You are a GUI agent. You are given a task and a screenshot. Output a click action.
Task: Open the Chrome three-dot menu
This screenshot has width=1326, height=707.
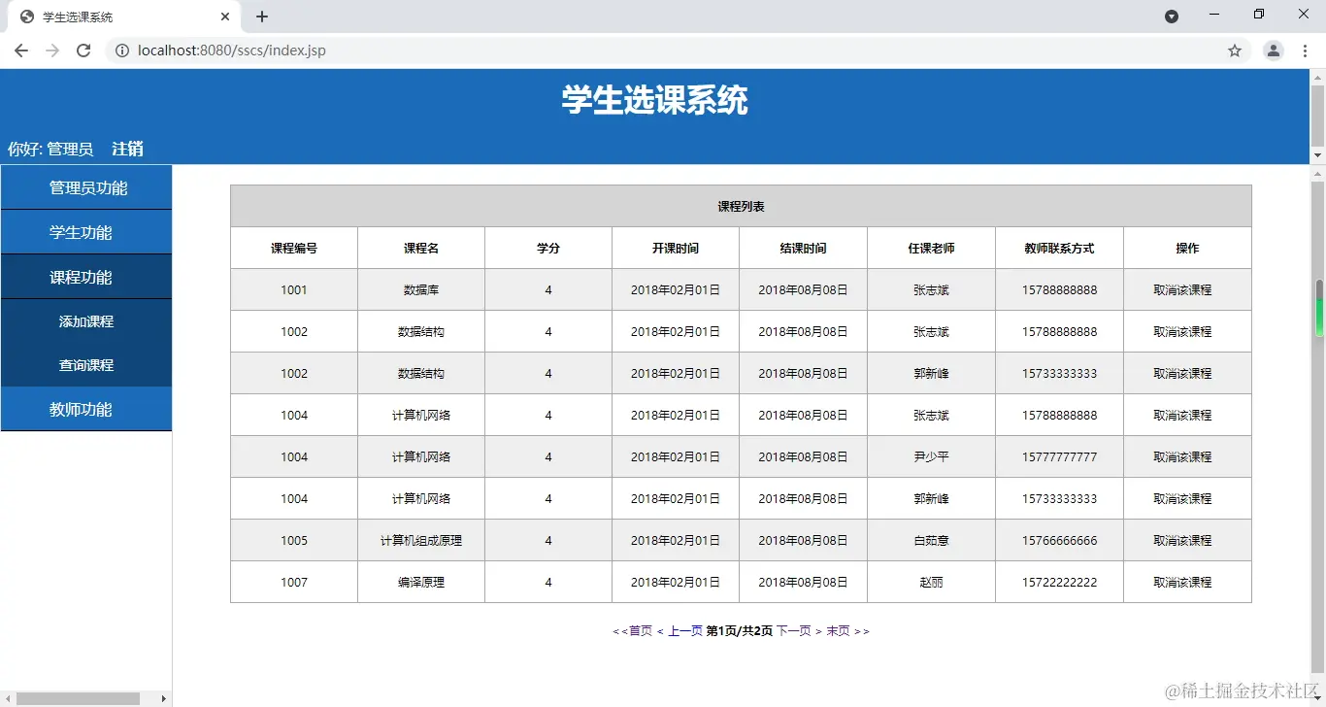(1306, 50)
